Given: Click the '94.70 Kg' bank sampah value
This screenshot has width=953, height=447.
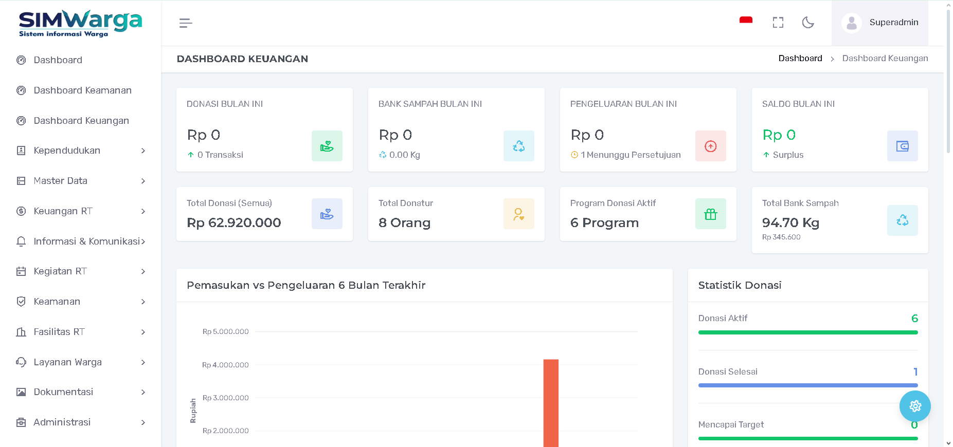Looking at the screenshot, I should (x=790, y=222).
